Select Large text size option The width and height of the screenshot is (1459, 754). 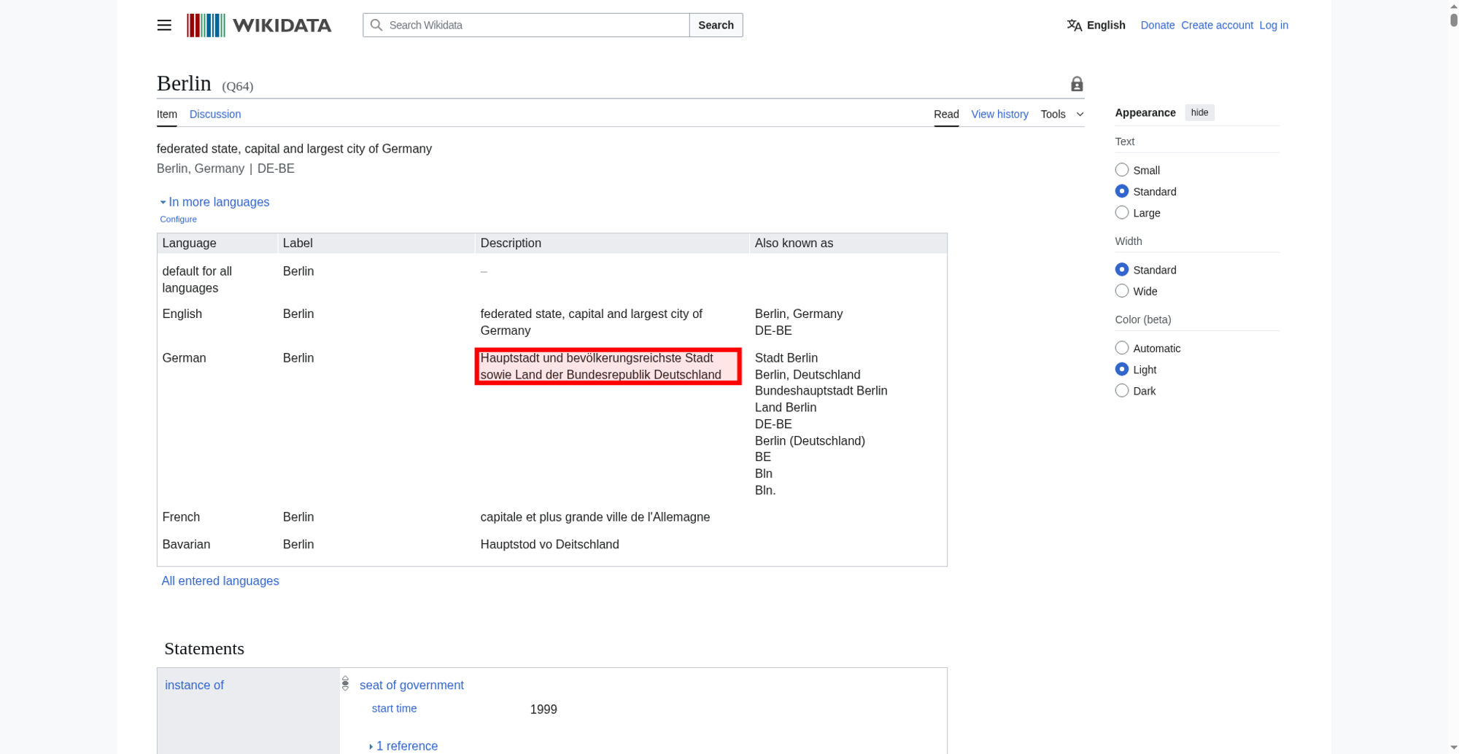[x=1122, y=213]
